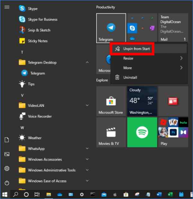Select Uninstall in the context menu
The width and height of the screenshot is (193, 199).
point(149,77)
